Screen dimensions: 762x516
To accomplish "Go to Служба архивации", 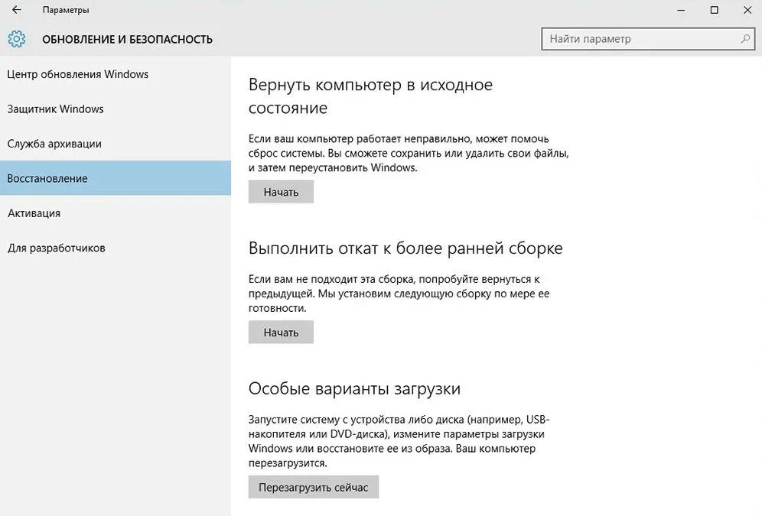I will [54, 144].
